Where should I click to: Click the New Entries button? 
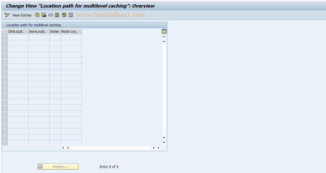[x=22, y=15]
